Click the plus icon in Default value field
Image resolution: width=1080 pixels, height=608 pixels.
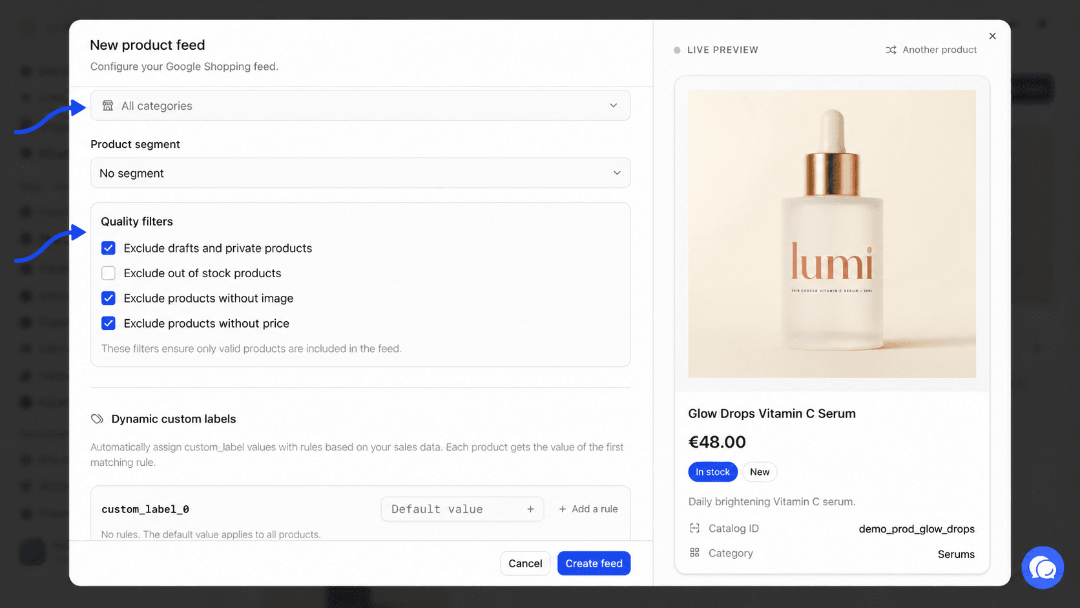[x=530, y=509]
